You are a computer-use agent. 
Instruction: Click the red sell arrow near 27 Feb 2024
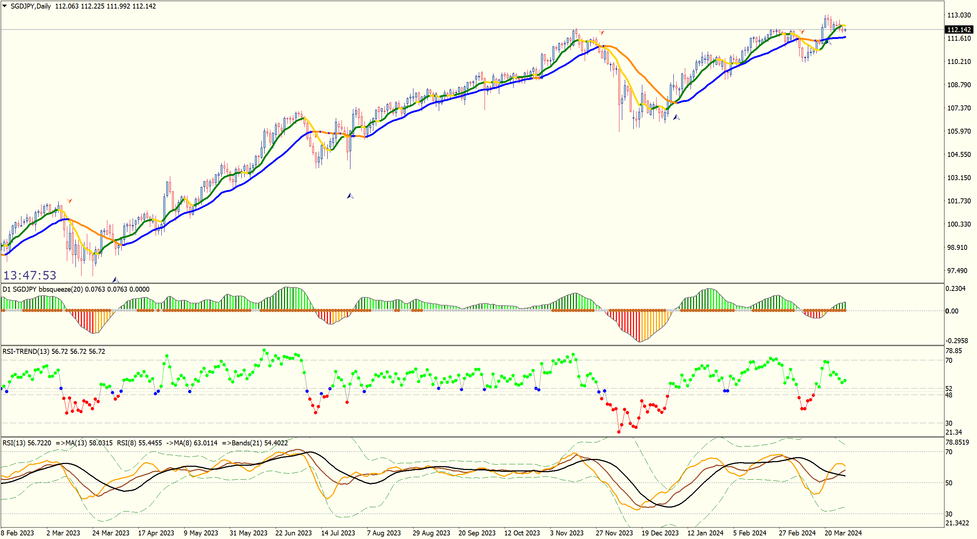click(x=802, y=32)
